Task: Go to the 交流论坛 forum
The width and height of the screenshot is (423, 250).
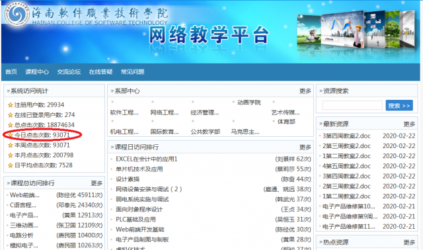Action: [x=69, y=72]
